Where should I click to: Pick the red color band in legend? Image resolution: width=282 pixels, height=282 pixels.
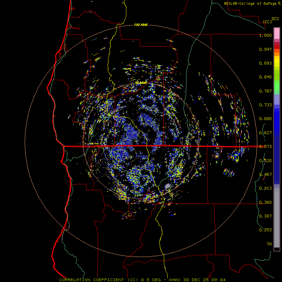click(277, 47)
